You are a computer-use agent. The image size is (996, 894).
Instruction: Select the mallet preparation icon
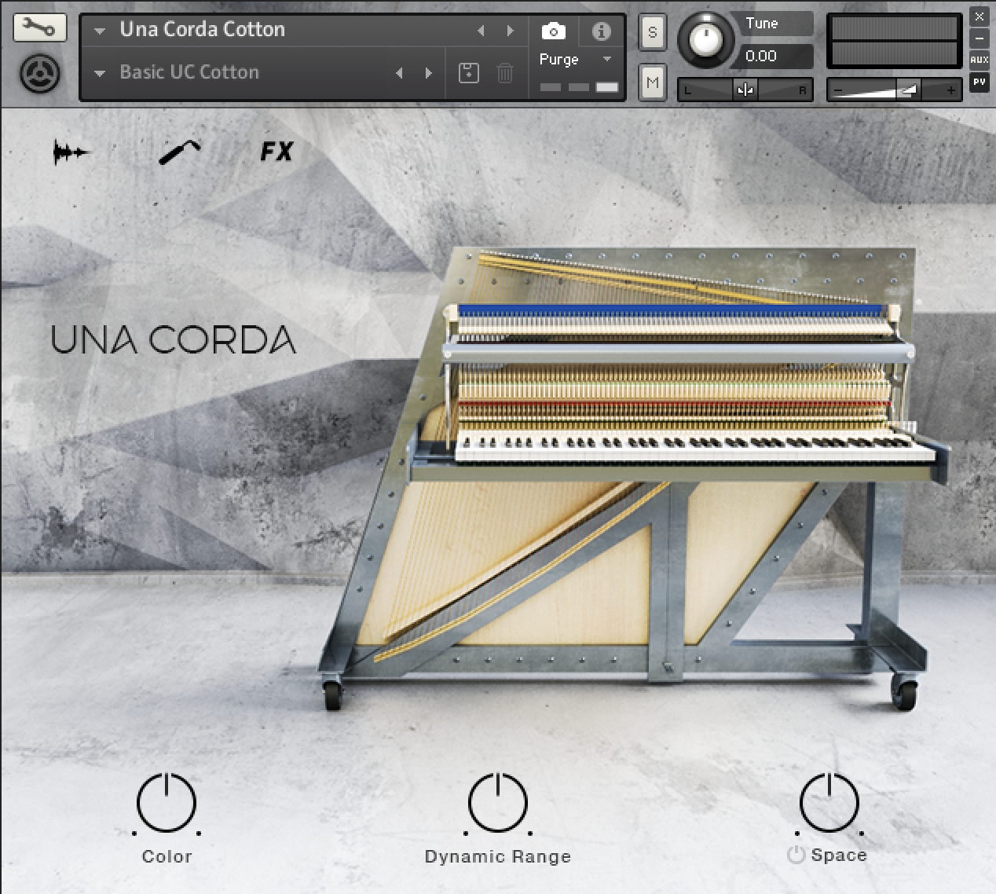[x=179, y=150]
